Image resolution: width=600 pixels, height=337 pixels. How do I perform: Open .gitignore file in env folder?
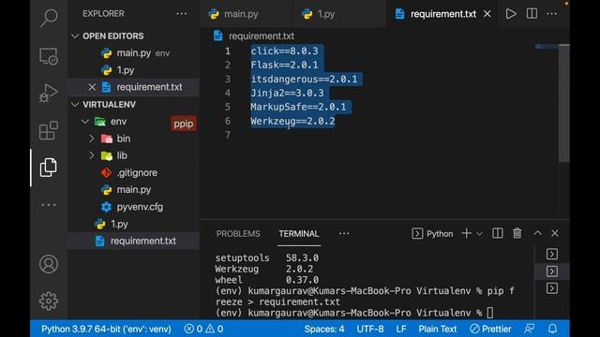click(133, 172)
